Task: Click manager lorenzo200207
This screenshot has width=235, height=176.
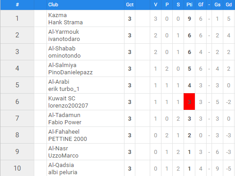Action: click(x=68, y=106)
